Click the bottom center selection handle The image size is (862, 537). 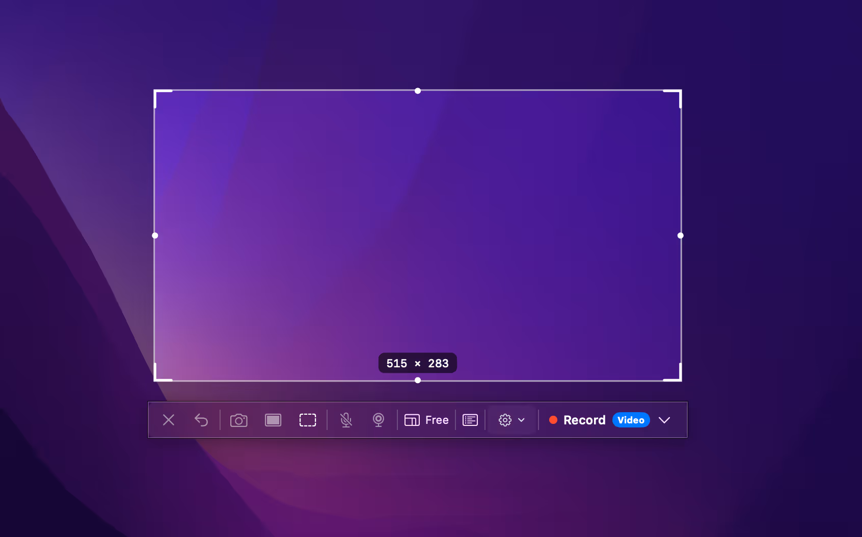pyautogui.click(x=418, y=380)
